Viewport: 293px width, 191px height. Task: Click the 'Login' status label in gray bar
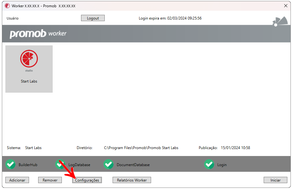(222, 165)
